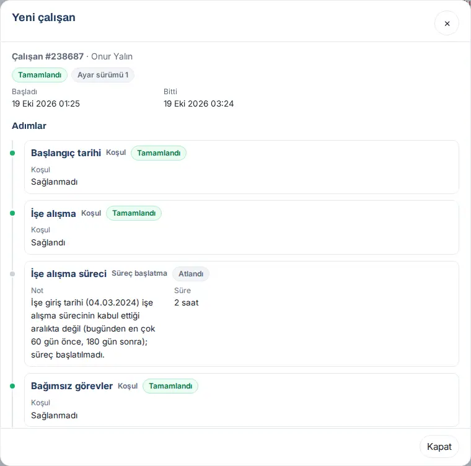Click Tamamlandı badge in İşe alışma step
Viewport: 471px width, 466px height.
[134, 213]
